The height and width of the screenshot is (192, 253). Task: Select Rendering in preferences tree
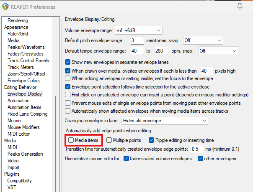tap(18, 20)
